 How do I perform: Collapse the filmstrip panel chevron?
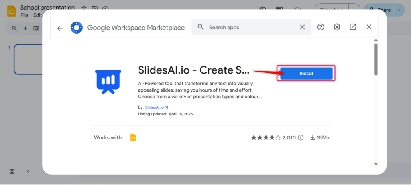pyautogui.click(x=28, y=171)
